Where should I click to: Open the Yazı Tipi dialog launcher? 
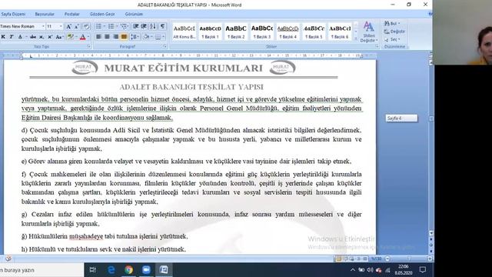(x=89, y=46)
